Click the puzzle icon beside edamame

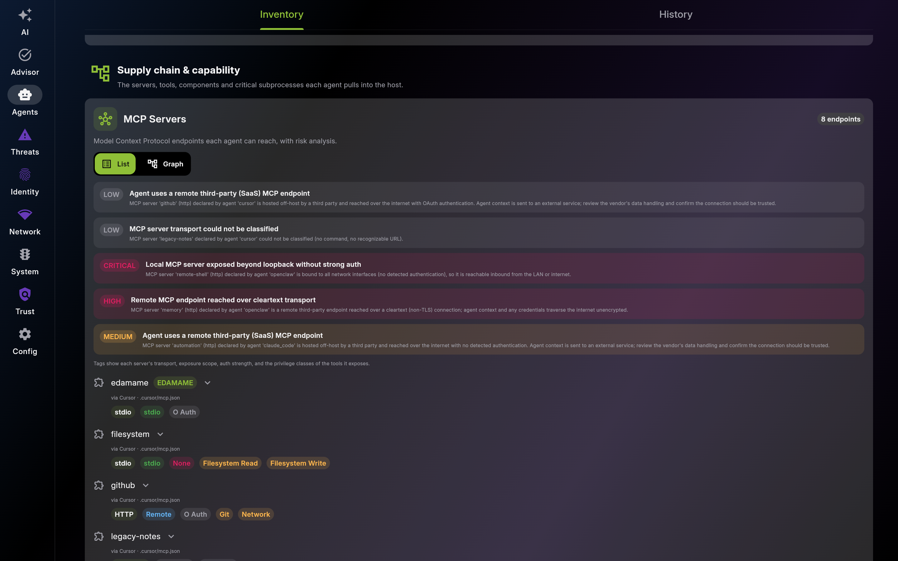(x=99, y=382)
